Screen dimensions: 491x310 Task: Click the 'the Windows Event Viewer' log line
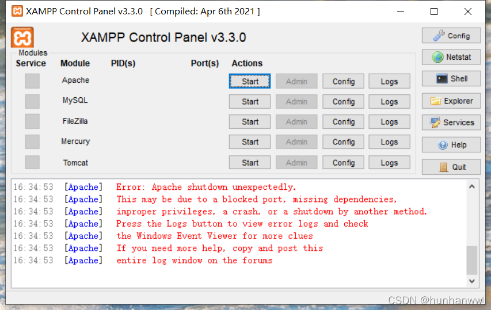[215, 236]
